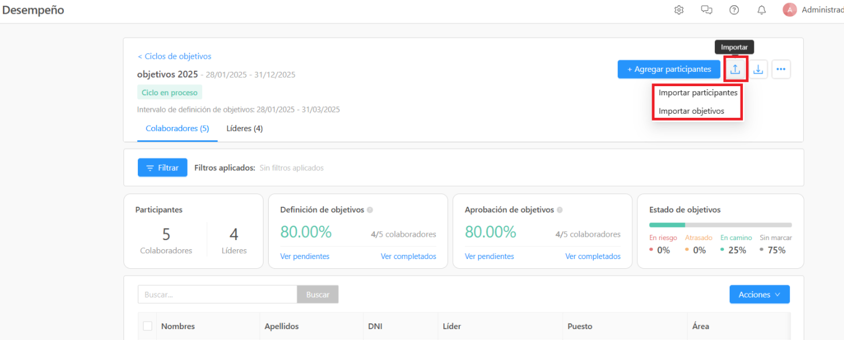Screen dimensions: 844x340
Task: Click the objetivos 2025 cycle title
Action: coord(168,75)
